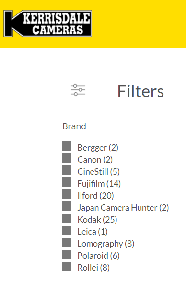Tick the Leica checkbox
The height and width of the screenshot is (289, 186).
pos(67,230)
